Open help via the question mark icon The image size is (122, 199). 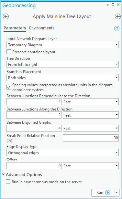[x=117, y=28]
